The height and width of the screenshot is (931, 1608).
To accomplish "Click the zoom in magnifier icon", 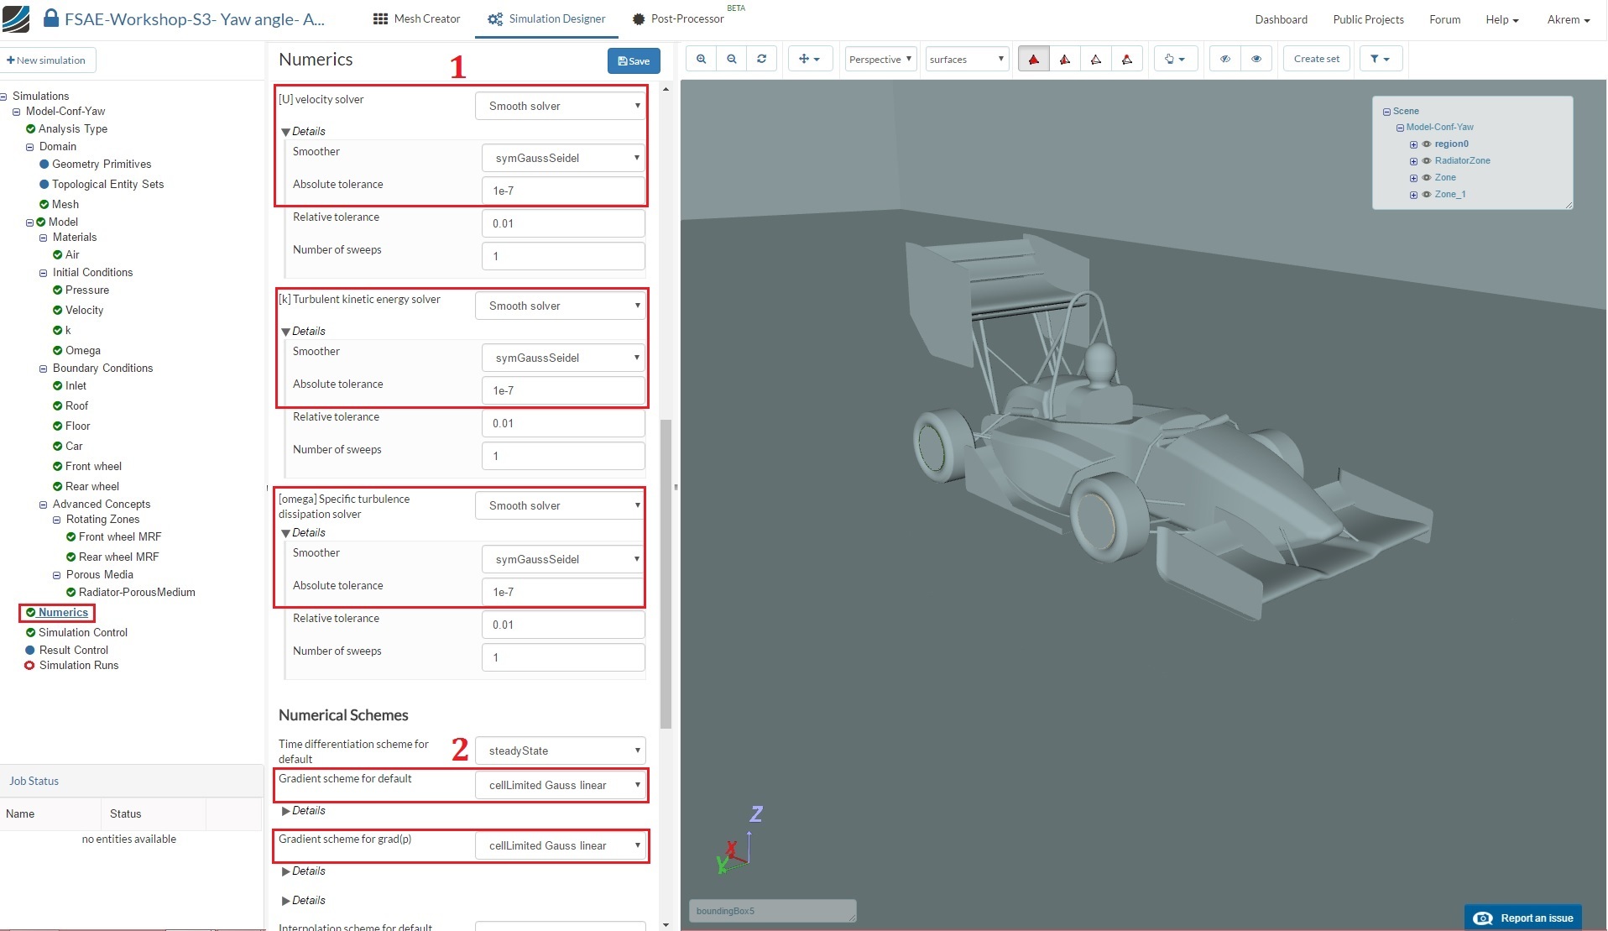I will (x=701, y=59).
